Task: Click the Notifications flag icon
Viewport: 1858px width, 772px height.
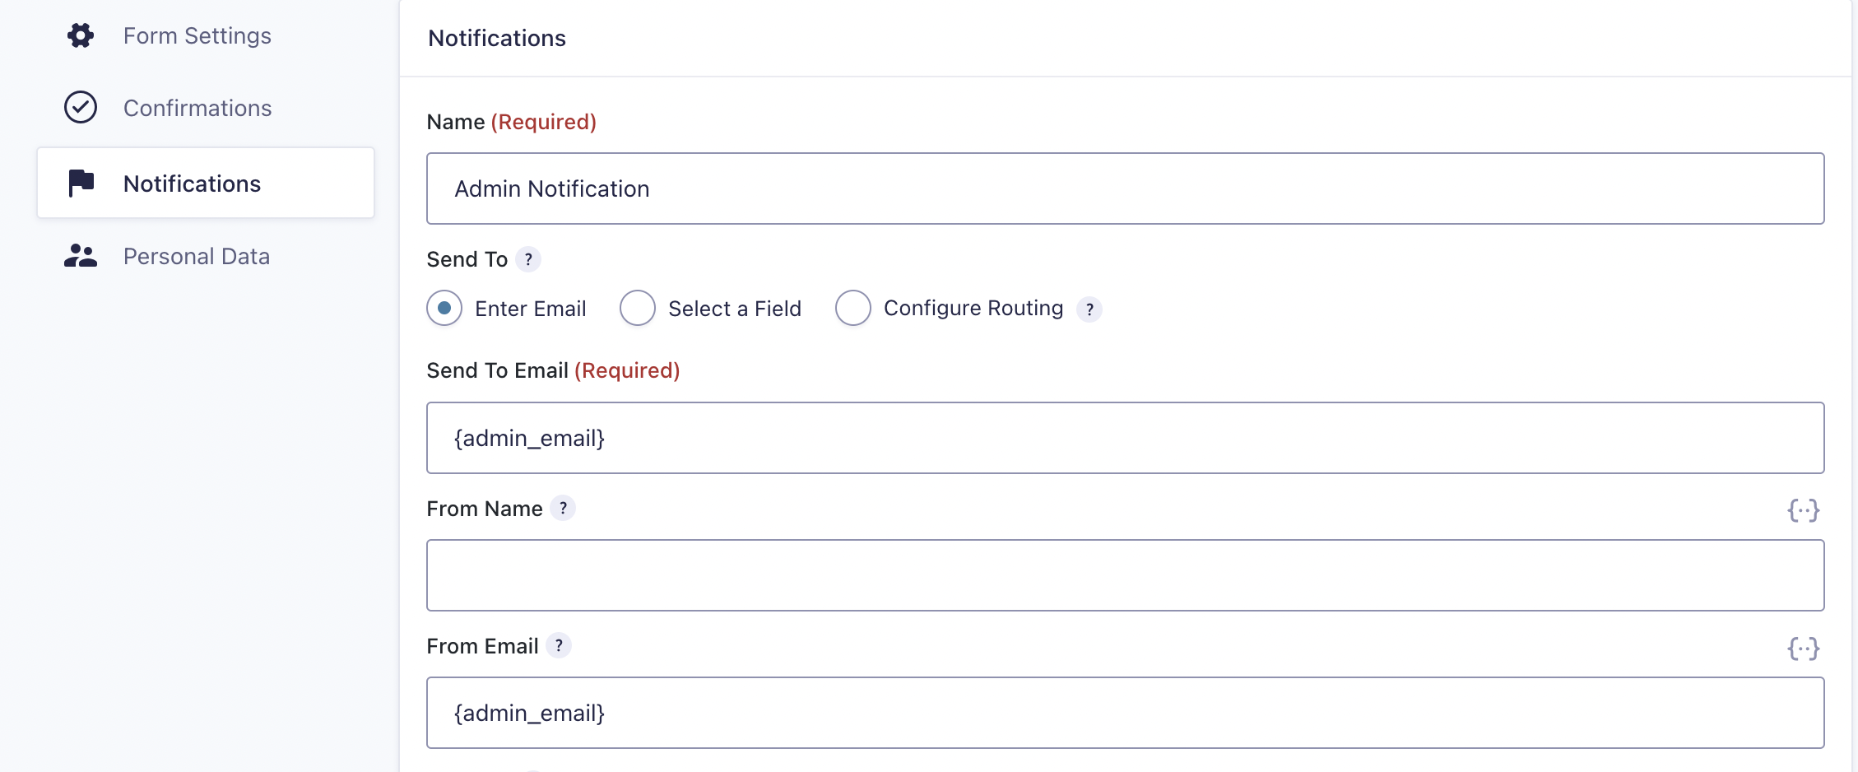Action: click(81, 183)
